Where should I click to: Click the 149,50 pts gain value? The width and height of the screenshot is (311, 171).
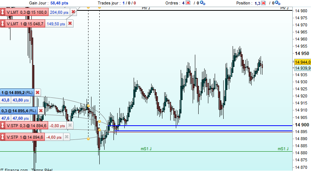[56, 24]
